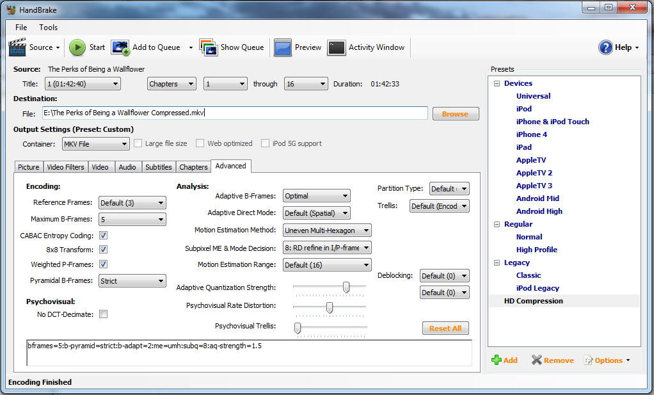The width and height of the screenshot is (654, 395).
Task: Enable Large file size checkbox
Action: pyautogui.click(x=138, y=143)
